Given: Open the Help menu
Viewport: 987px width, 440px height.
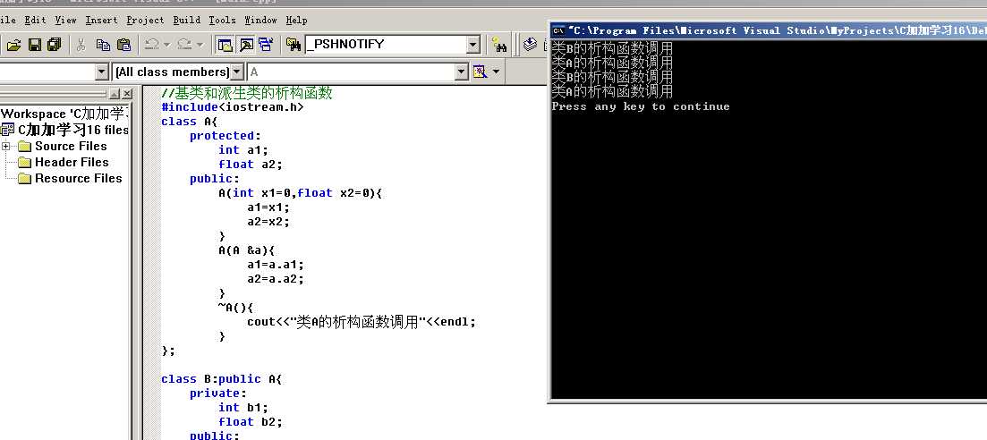Looking at the screenshot, I should (x=296, y=21).
